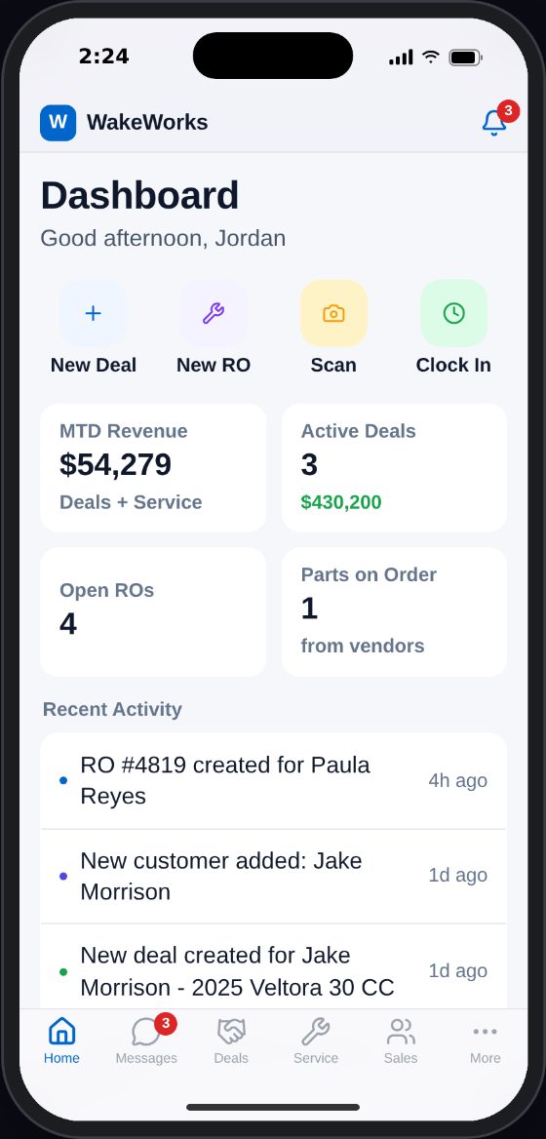Click 'Good afternoon, Jordan' greeting

[x=163, y=238]
